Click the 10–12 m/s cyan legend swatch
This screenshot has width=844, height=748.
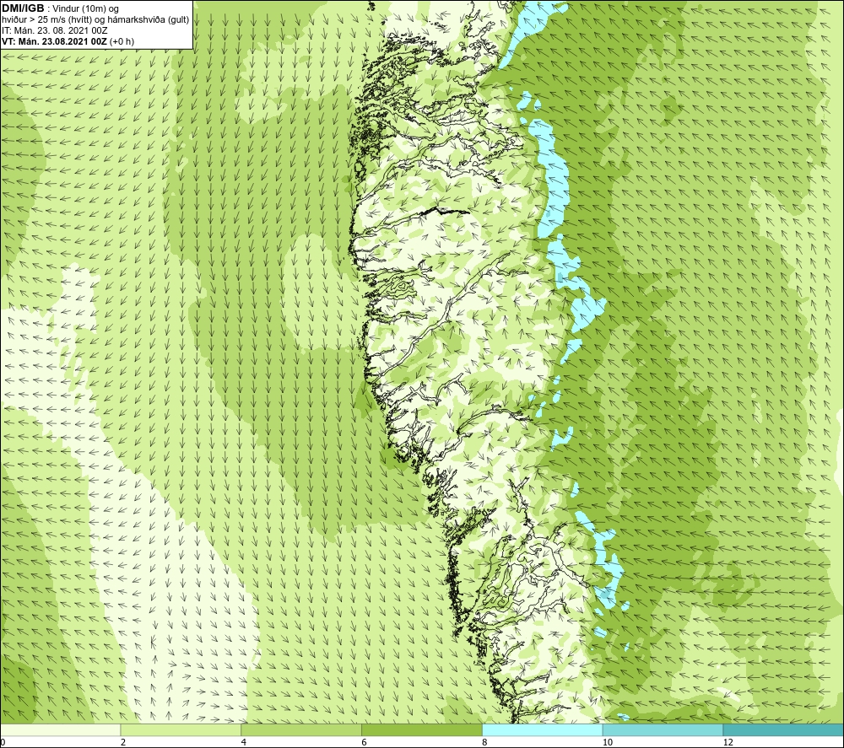click(x=663, y=729)
